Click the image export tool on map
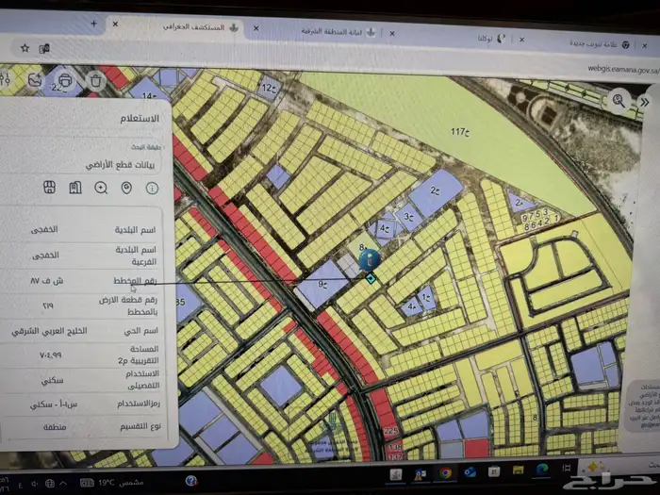The height and width of the screenshot is (495, 660). 34,81
